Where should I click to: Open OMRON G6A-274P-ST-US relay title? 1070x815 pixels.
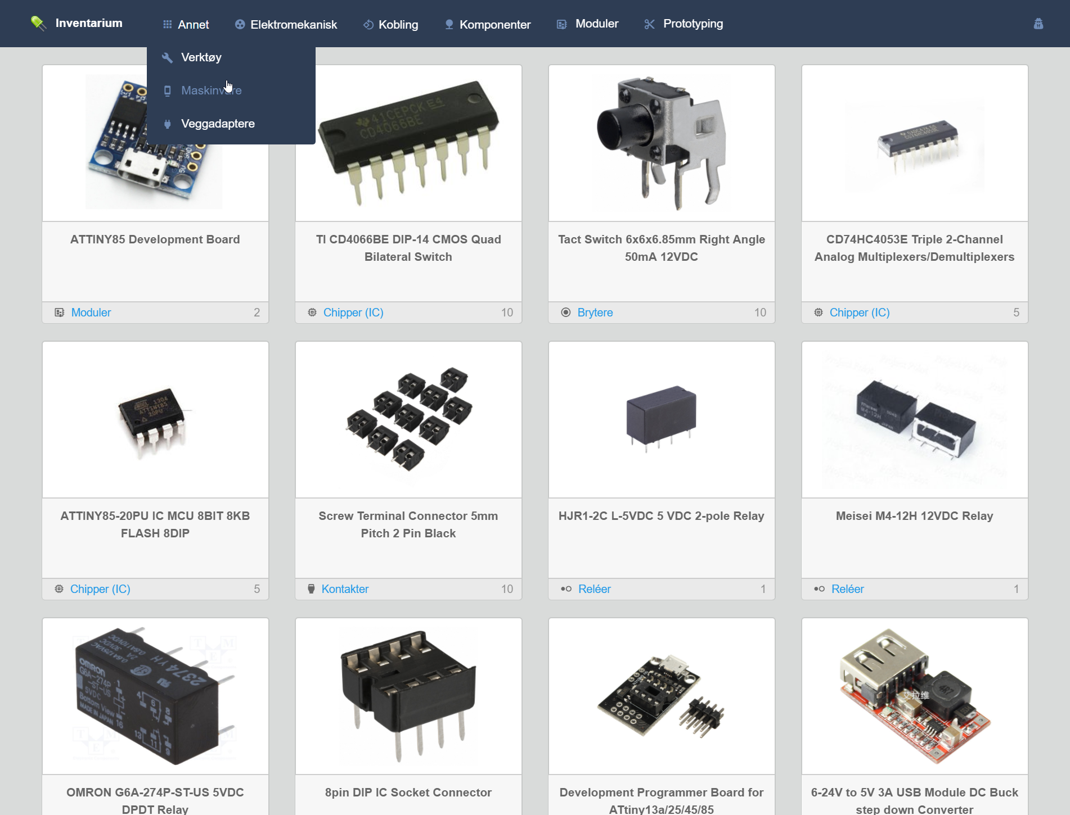[x=155, y=800]
